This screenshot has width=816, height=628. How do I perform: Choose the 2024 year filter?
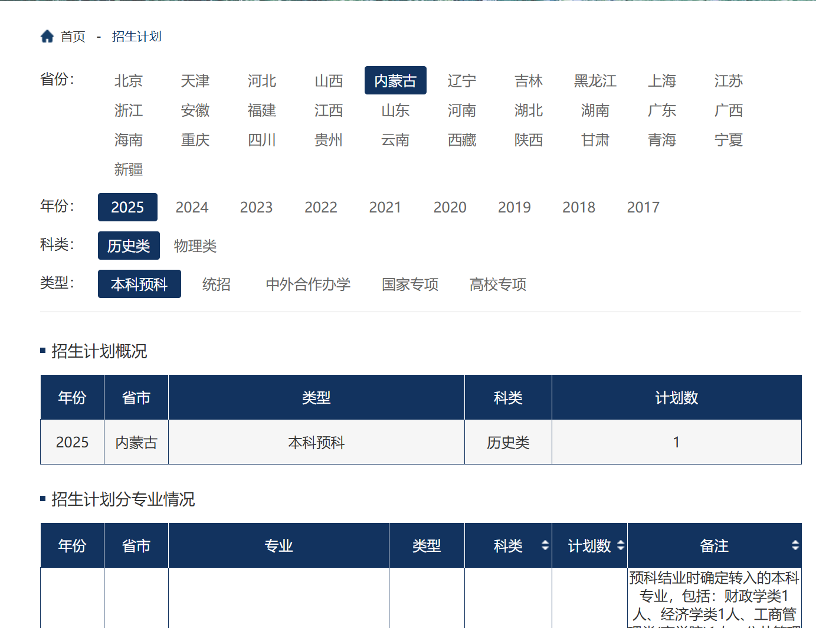192,208
